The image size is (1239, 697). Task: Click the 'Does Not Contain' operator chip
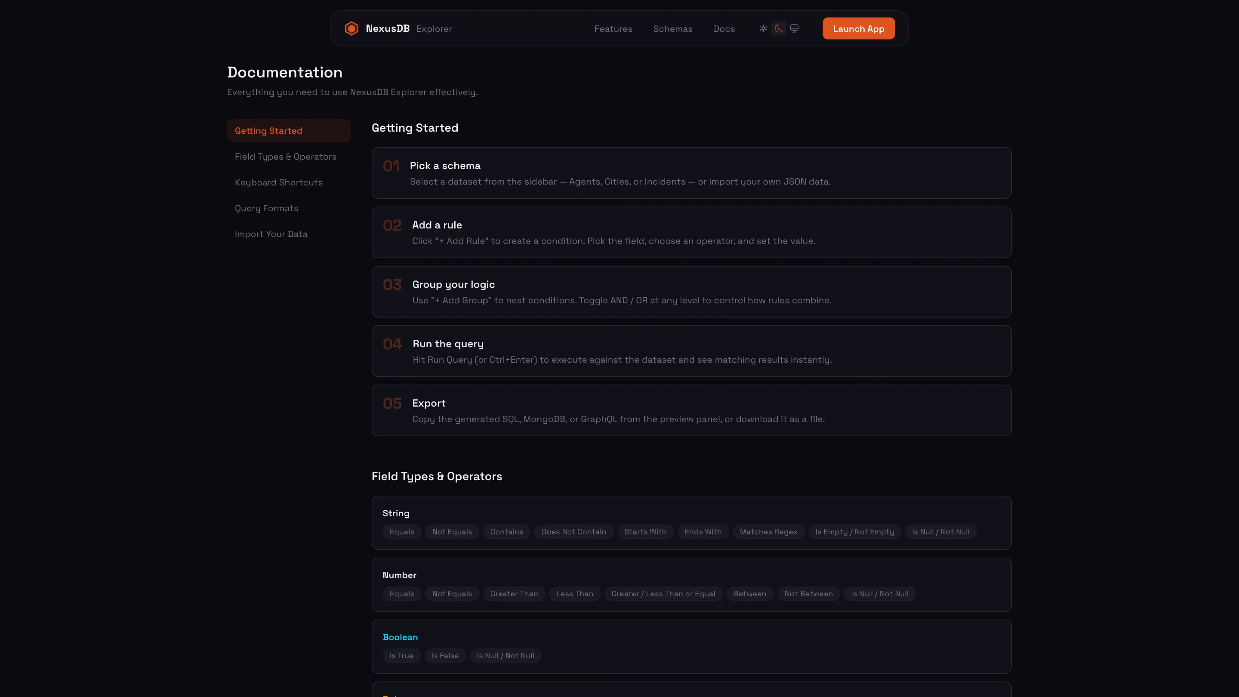(x=574, y=531)
